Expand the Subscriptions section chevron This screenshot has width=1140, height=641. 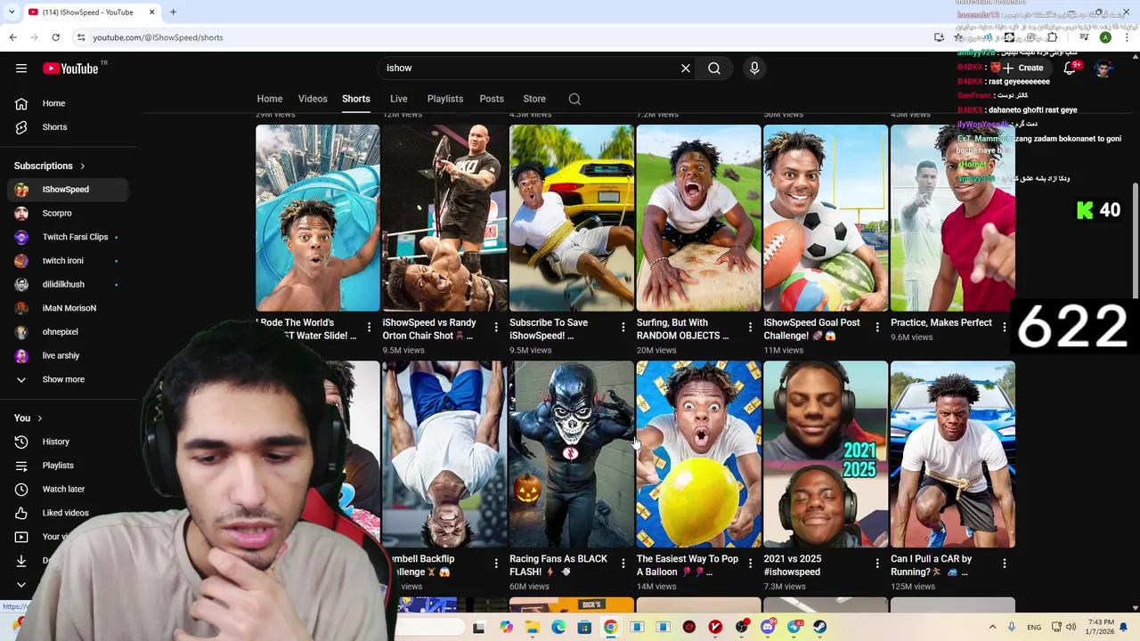point(83,166)
